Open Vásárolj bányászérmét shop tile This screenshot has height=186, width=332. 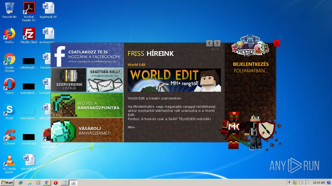tap(87, 130)
